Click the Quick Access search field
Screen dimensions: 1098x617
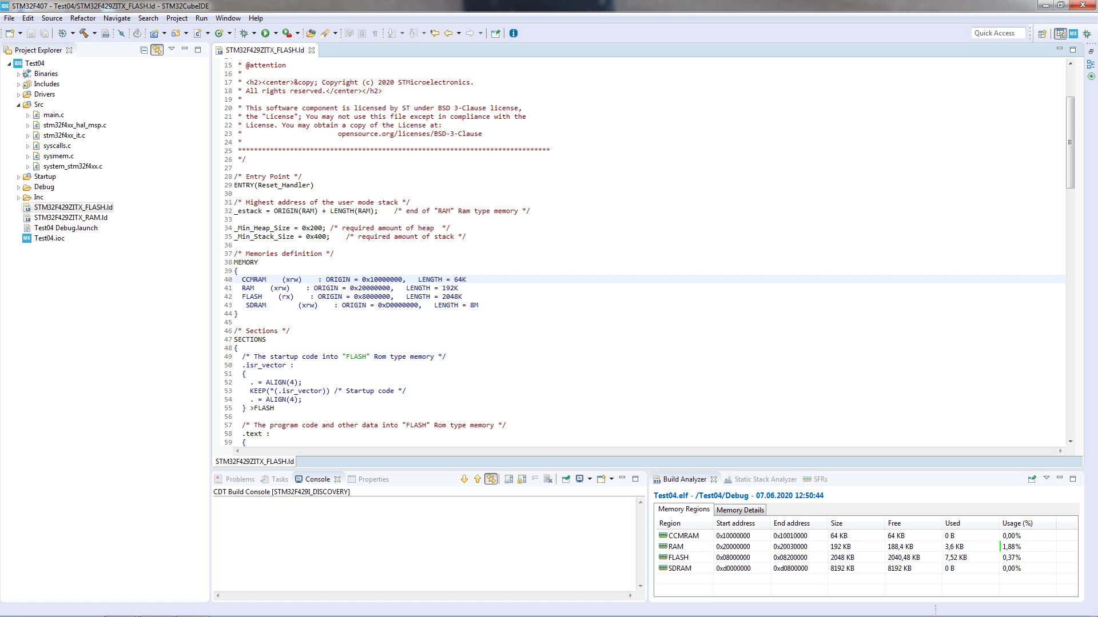point(998,33)
